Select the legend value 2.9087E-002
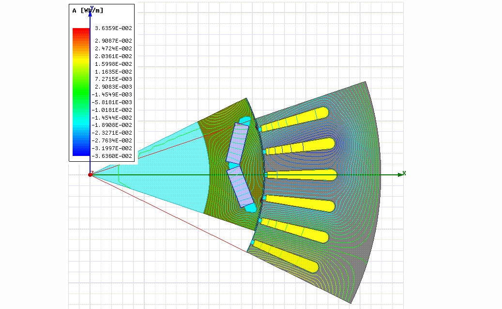The height and width of the screenshot is (309, 502). point(113,41)
